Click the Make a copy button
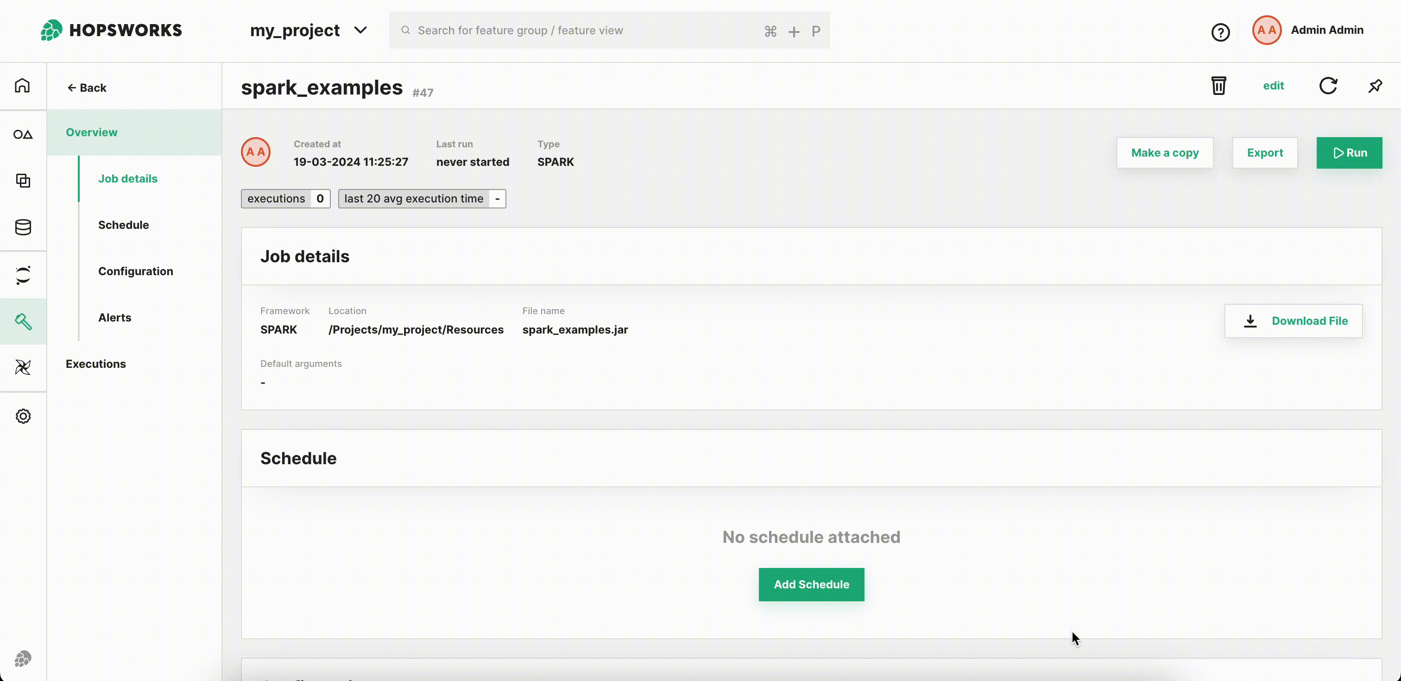 coord(1165,152)
